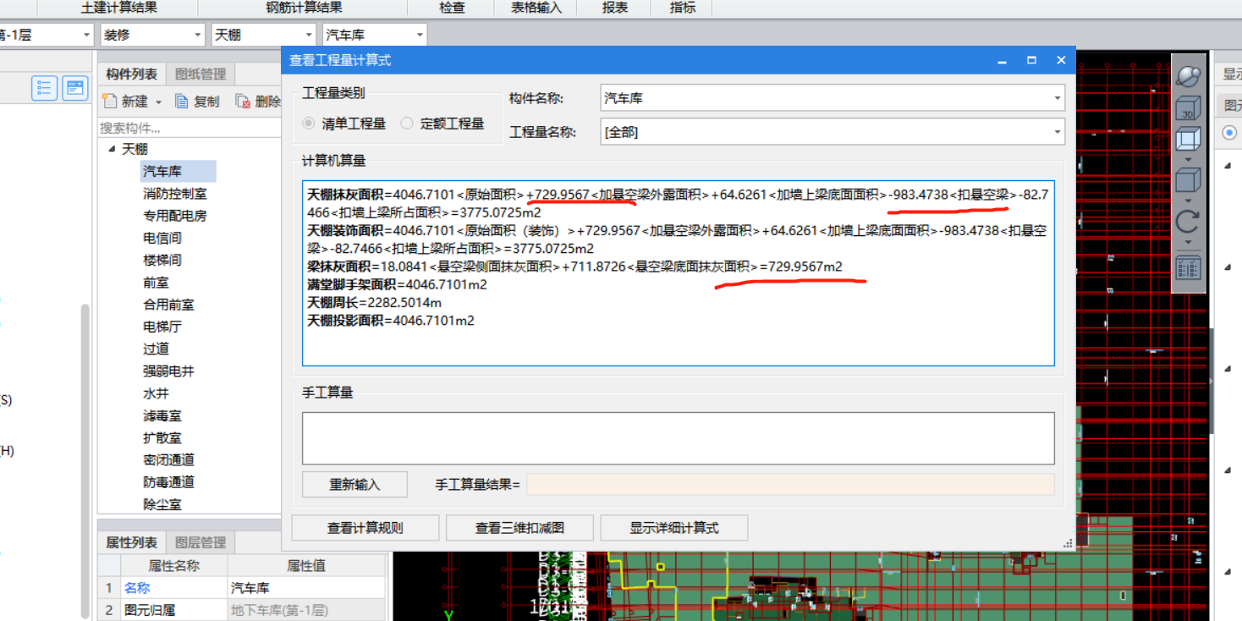
Task: Open the 检查 ribbon tab
Action: point(452,8)
